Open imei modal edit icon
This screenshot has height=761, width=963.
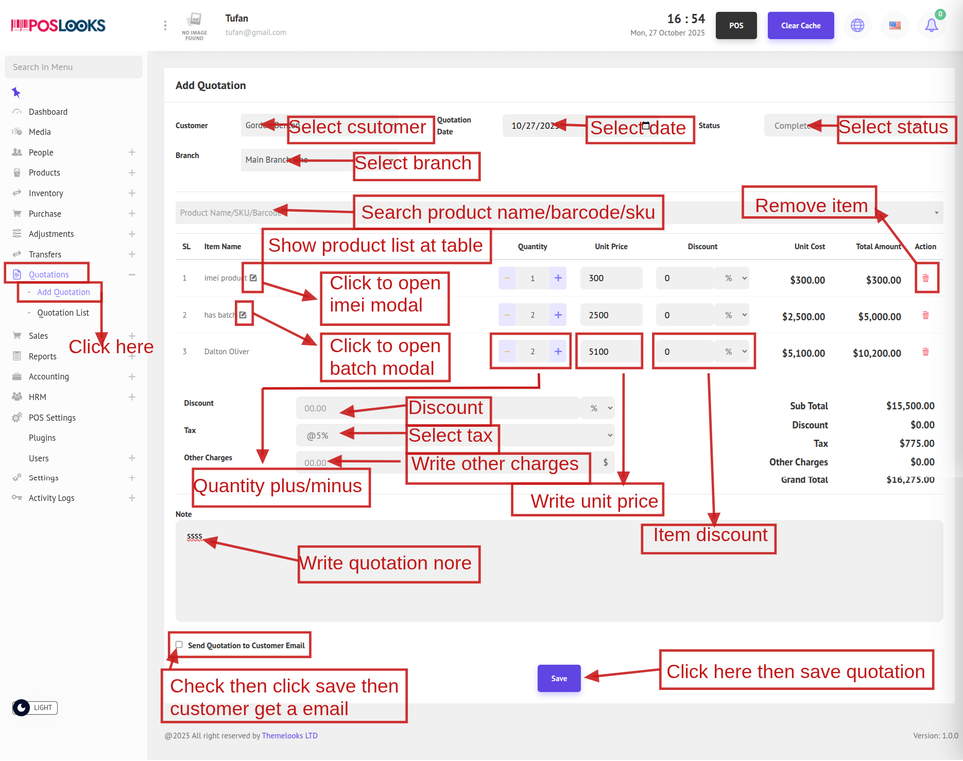[x=253, y=278]
